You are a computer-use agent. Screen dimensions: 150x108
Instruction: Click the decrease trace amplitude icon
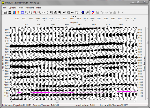pyautogui.click(x=68, y=12)
